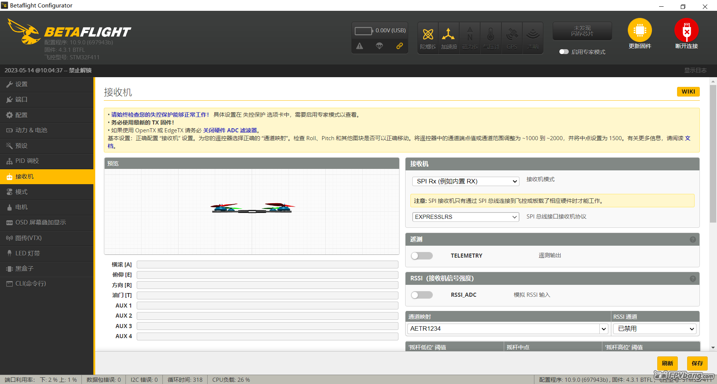Image resolution: width=717 pixels, height=384 pixels.
Task: Click the quadcopter 3D preview model
Action: [252, 208]
